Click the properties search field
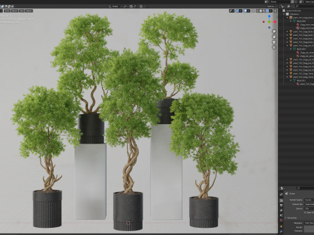The height and width of the screenshot is (235, 314). pos(305,188)
